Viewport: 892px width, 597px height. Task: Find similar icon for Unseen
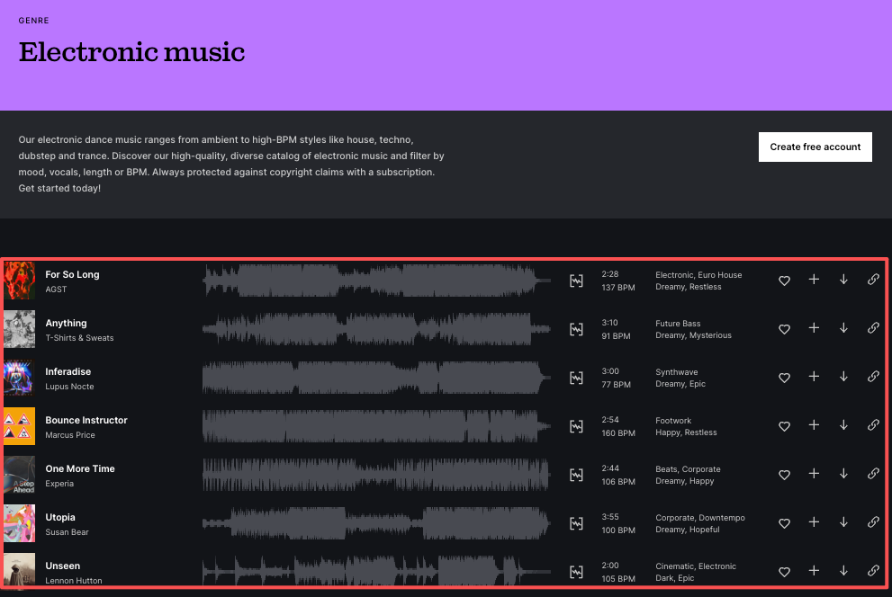click(x=576, y=572)
